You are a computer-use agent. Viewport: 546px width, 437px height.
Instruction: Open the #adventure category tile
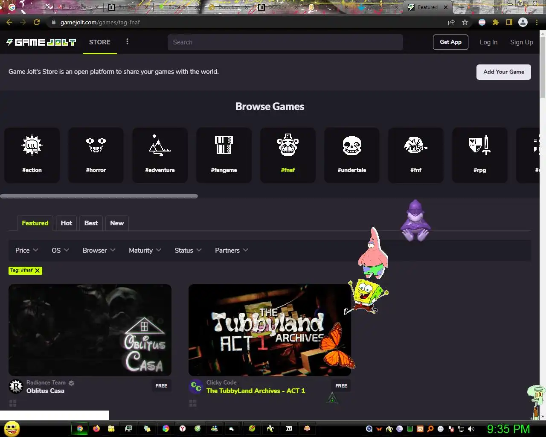160,155
